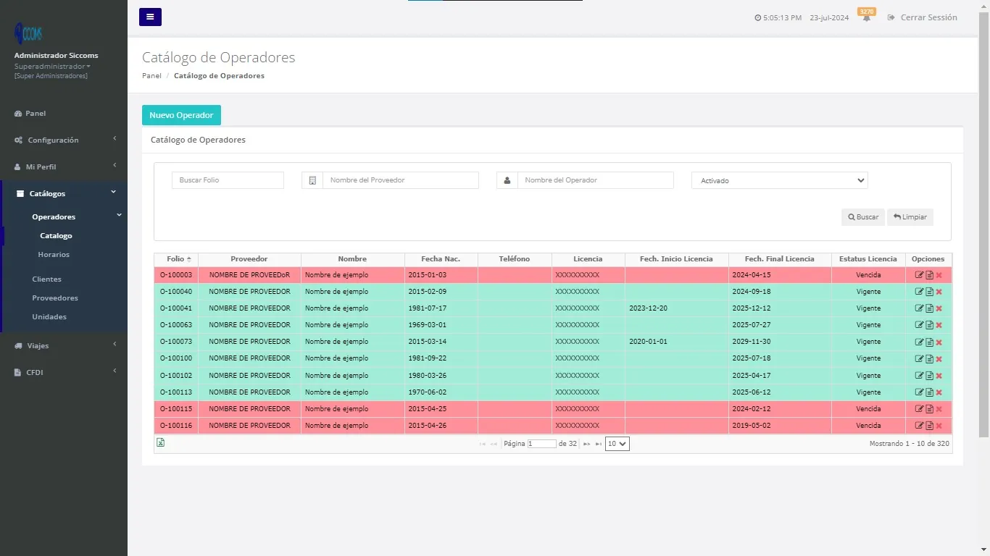This screenshot has width=990, height=556.
Task: Click the Mi Perfil person icon
Action: point(16,166)
